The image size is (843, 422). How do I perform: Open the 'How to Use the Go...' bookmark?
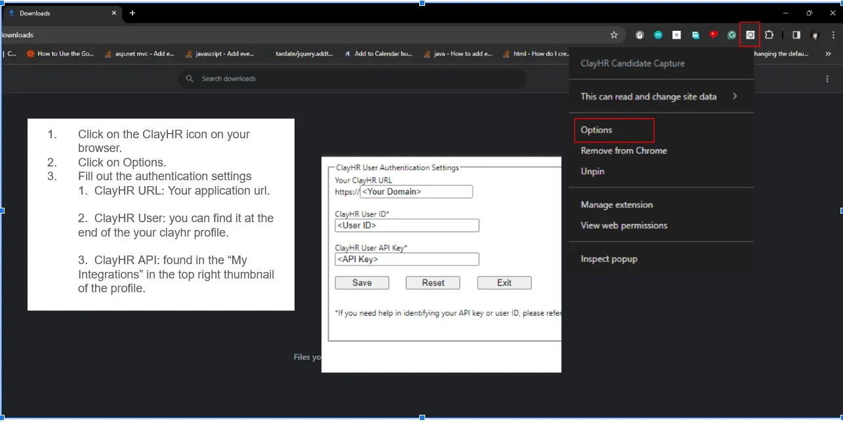(x=60, y=54)
